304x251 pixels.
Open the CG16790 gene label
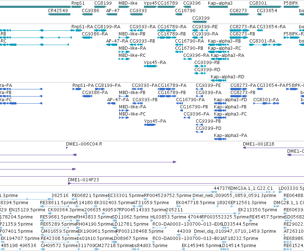point(185,10)
